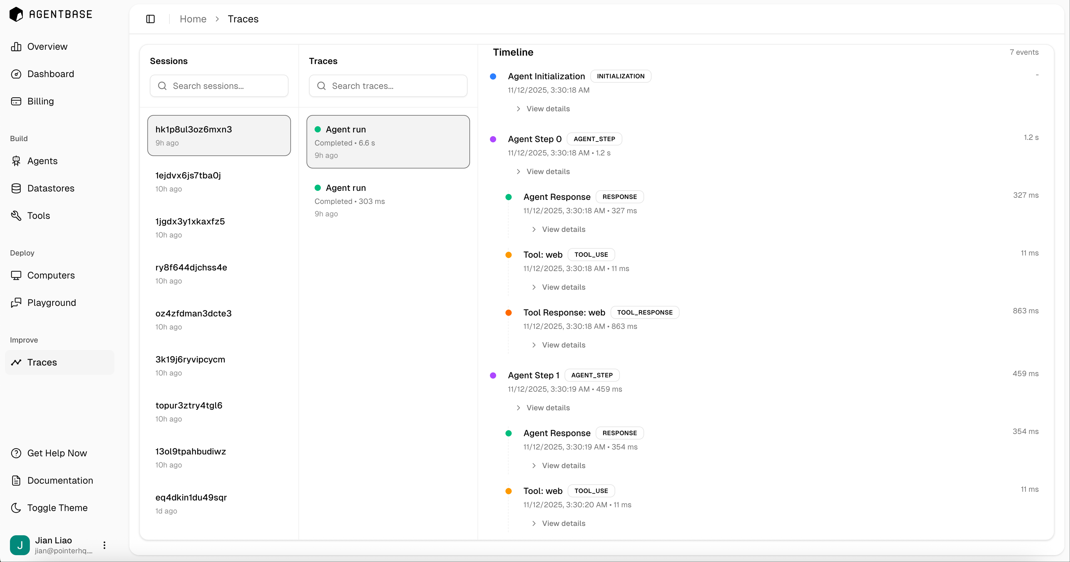Collapse the sidebar using the panel toggle
Image resolution: width=1070 pixels, height=562 pixels.
(150, 19)
